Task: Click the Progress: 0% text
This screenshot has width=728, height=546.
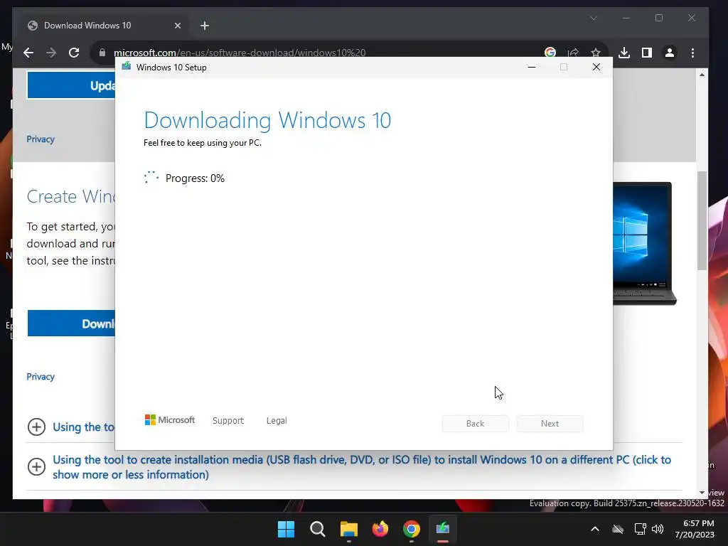Action: (195, 178)
